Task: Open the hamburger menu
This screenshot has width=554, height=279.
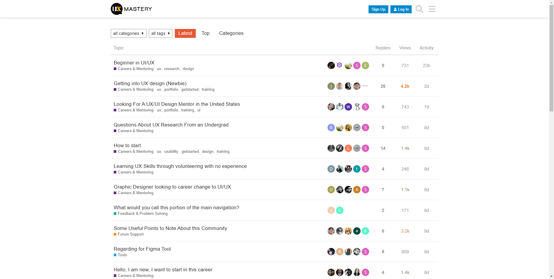Action: point(432,9)
